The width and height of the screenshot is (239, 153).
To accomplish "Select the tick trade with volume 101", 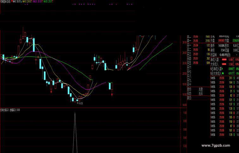I will pos(225,130).
